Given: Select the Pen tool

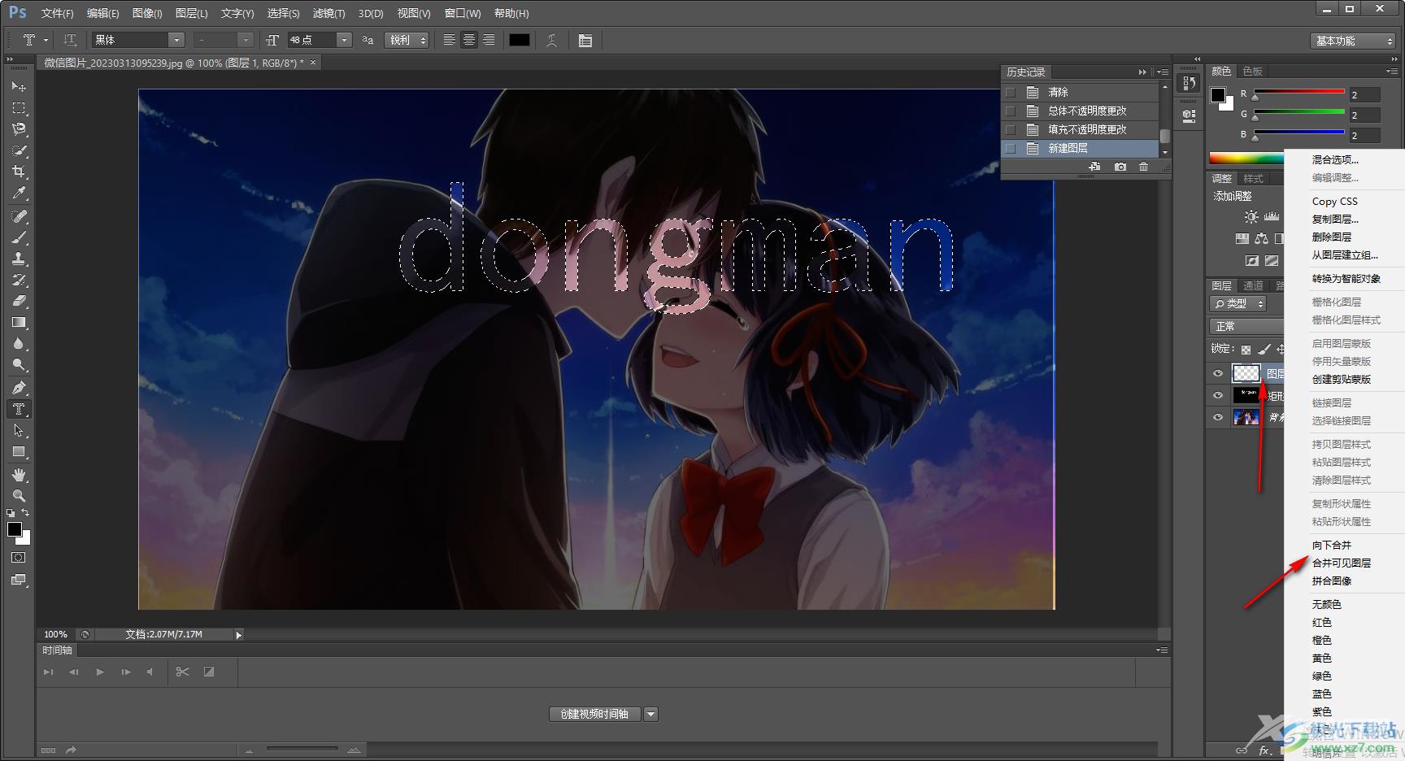Looking at the screenshot, I should point(19,388).
